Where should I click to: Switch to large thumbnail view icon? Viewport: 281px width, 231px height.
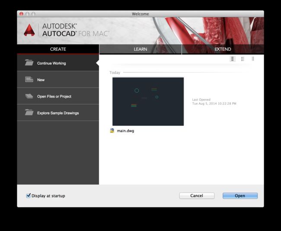[x=233, y=59]
